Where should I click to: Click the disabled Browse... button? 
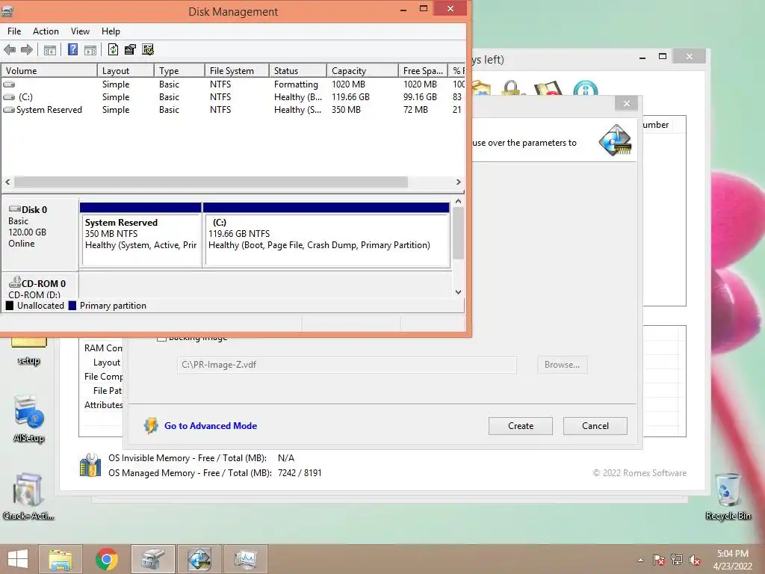point(562,365)
